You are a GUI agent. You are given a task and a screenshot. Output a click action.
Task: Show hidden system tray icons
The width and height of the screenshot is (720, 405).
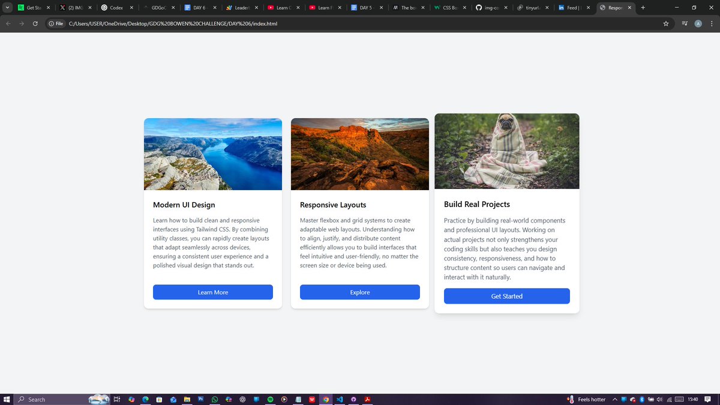pos(616,399)
